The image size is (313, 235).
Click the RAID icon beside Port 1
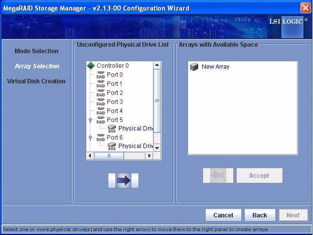pyautogui.click(x=101, y=84)
